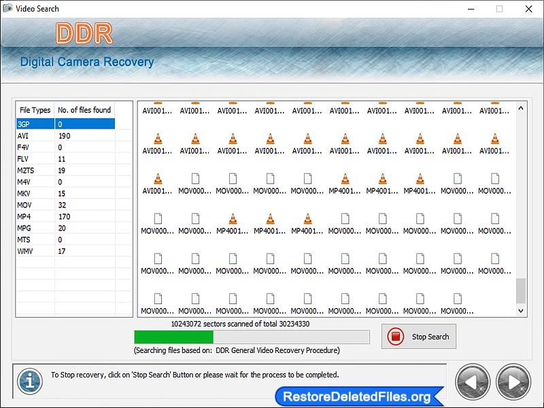Screen dimensions: 544x408
Task: Click the DDR logo in the banner
Action: (x=84, y=33)
